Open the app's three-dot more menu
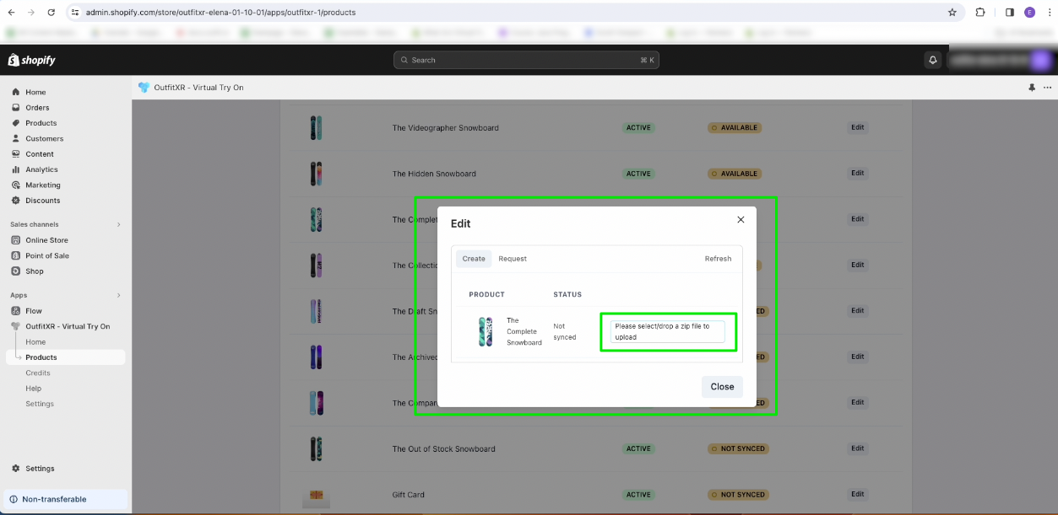The height and width of the screenshot is (515, 1058). [x=1048, y=88]
